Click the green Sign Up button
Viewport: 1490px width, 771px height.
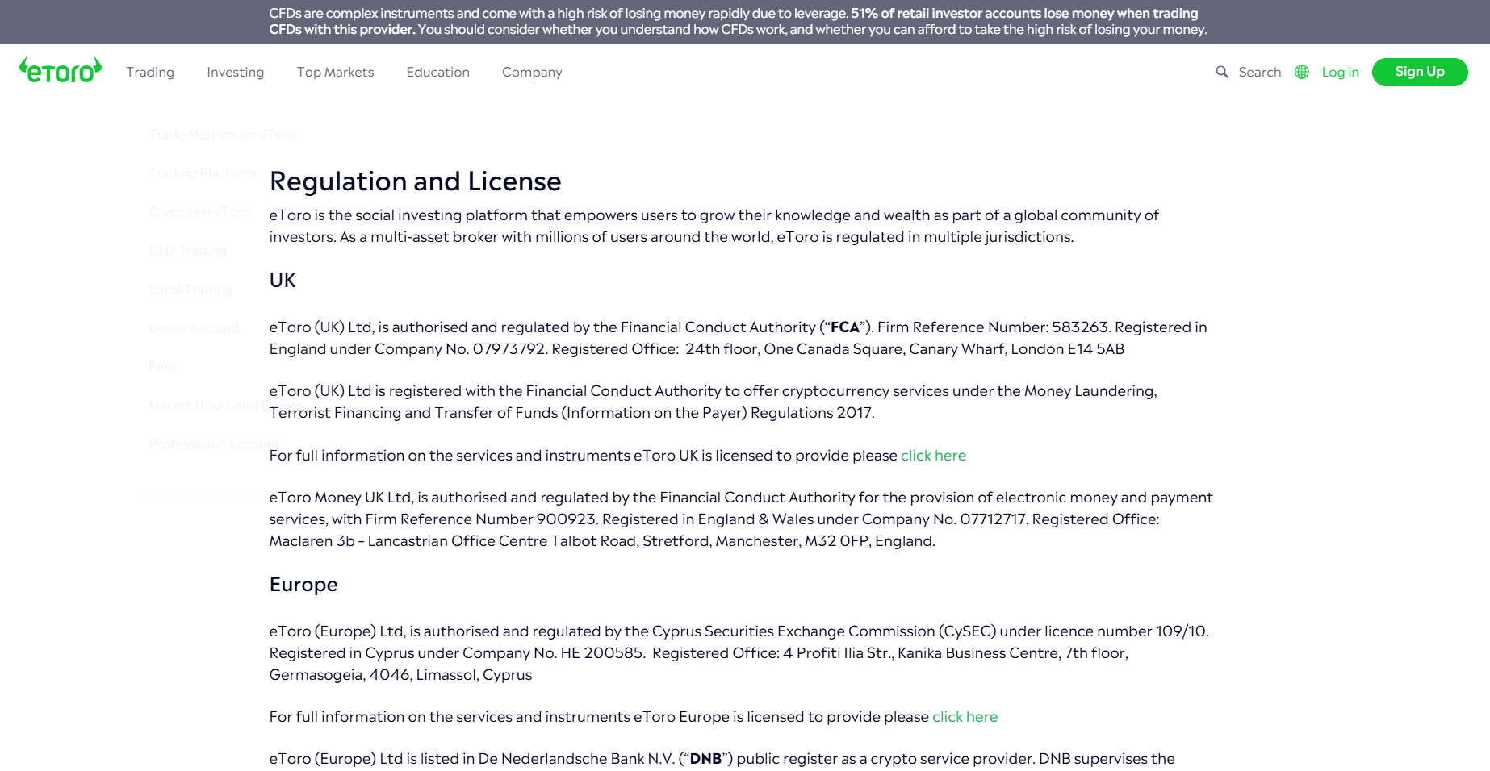[x=1420, y=72]
